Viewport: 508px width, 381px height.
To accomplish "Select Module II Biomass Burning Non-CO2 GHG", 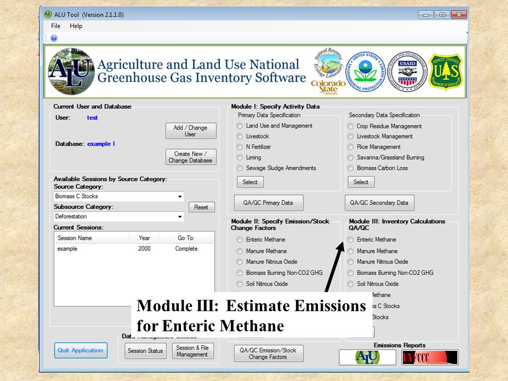I will coord(240,273).
